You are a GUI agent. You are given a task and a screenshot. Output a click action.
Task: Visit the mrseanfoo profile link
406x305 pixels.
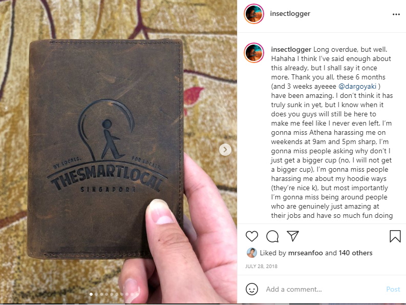coord(306,253)
